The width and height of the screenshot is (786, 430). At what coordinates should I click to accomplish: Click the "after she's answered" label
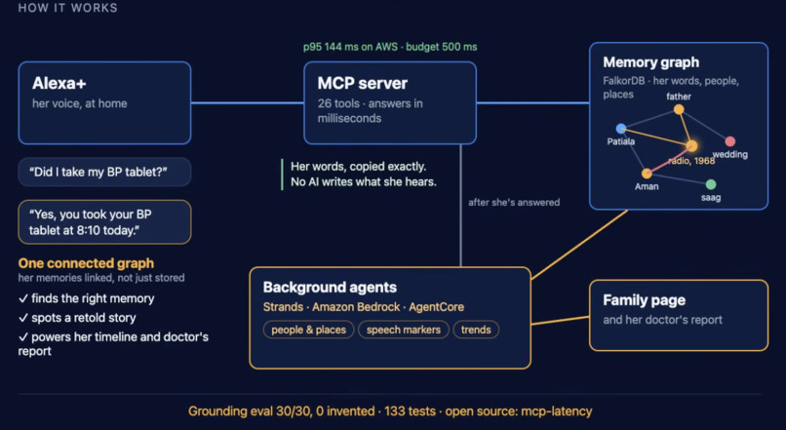pyautogui.click(x=514, y=203)
